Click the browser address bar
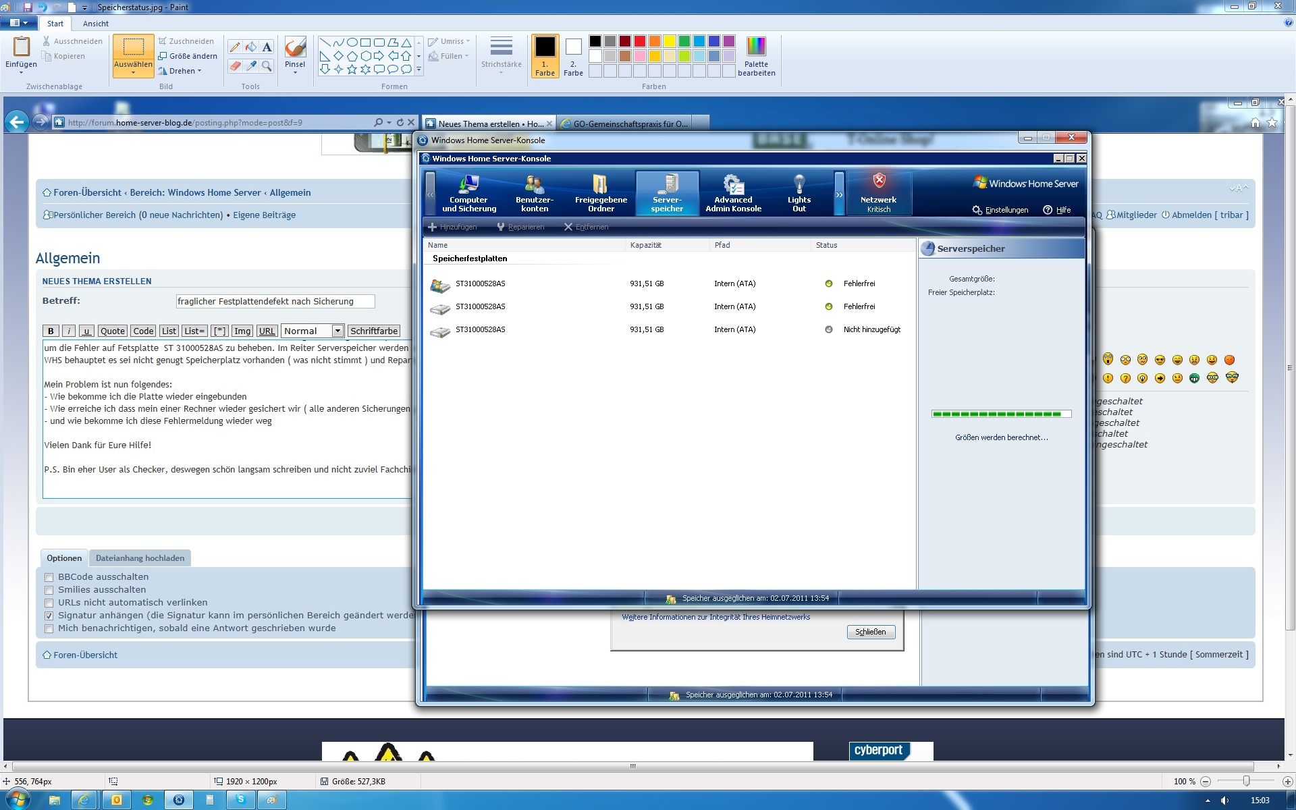This screenshot has height=810, width=1296. click(x=219, y=122)
